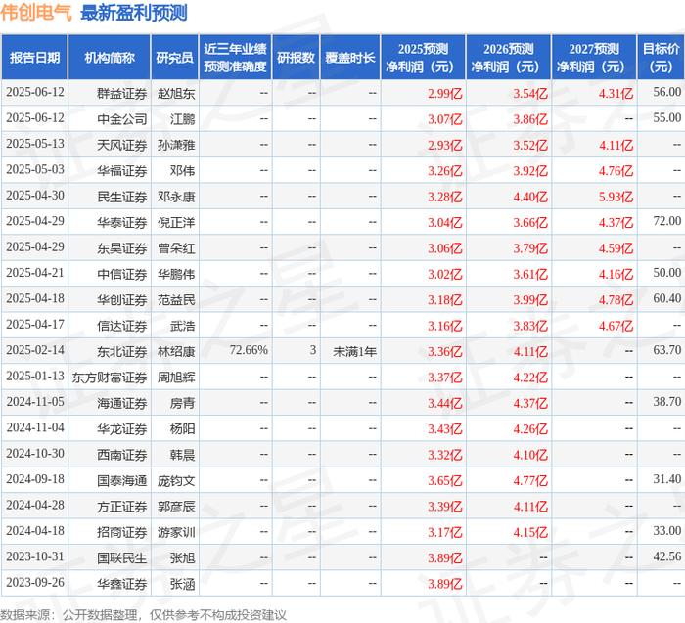The height and width of the screenshot is (623, 685).
Task: Click the 伟创电气 title text
Action: coord(36,13)
